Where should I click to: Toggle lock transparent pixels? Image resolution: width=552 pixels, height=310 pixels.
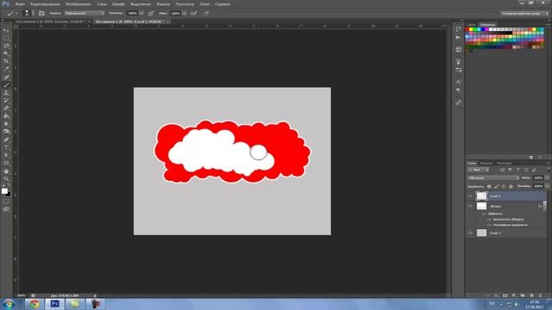pos(489,186)
